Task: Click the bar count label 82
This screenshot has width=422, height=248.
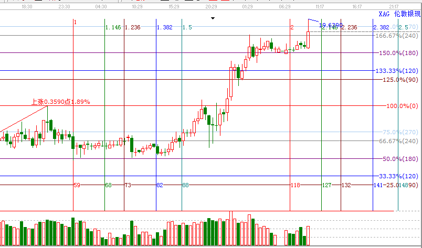Action: point(160,185)
